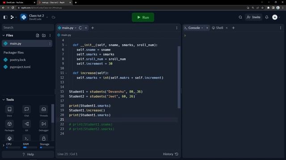Invite collaborators with the Invite button

point(253,17)
